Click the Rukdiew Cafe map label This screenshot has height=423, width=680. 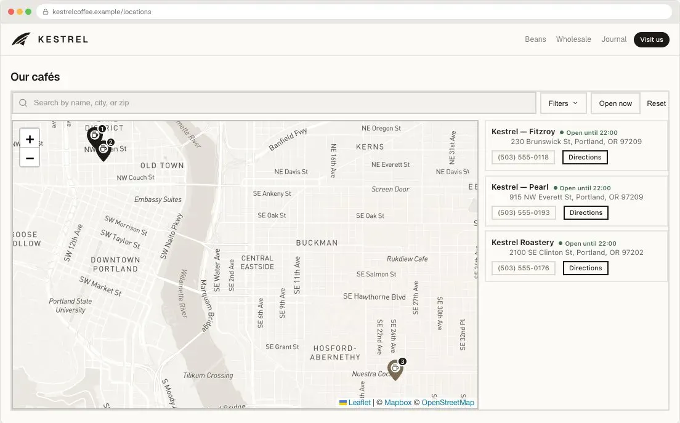(407, 259)
